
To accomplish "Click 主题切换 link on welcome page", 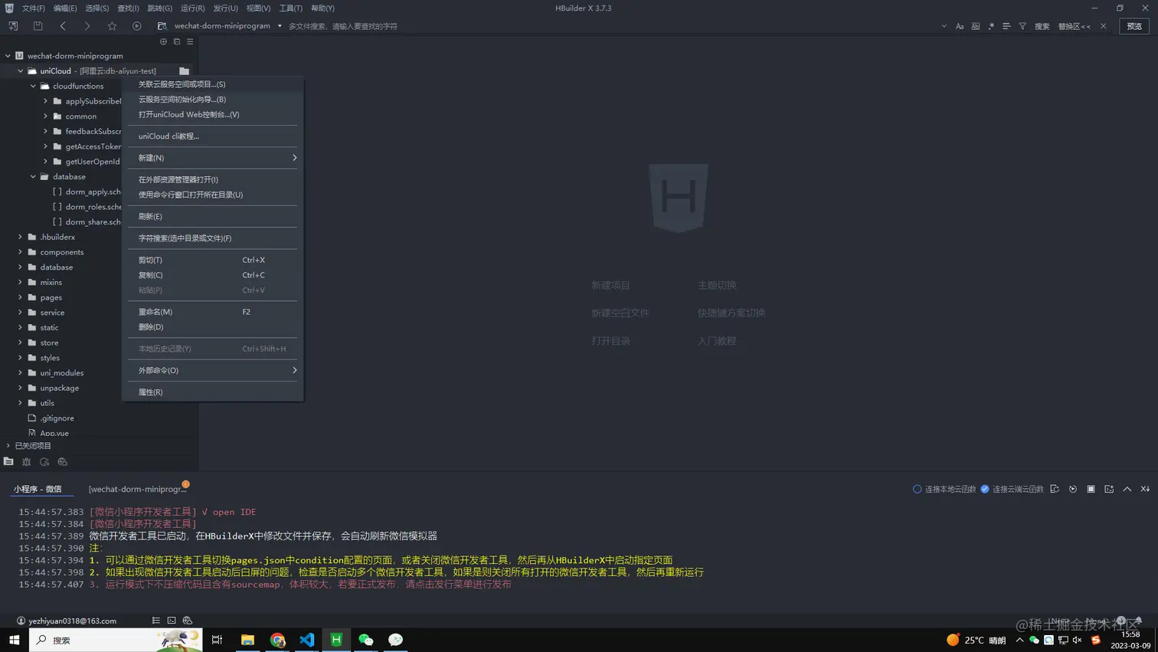I will point(717,285).
